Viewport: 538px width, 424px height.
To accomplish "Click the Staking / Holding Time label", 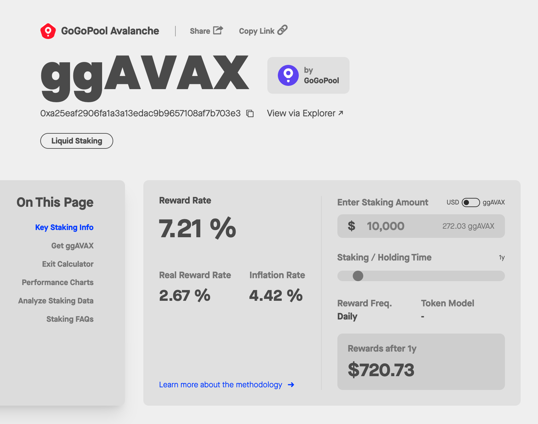I will [x=384, y=258].
